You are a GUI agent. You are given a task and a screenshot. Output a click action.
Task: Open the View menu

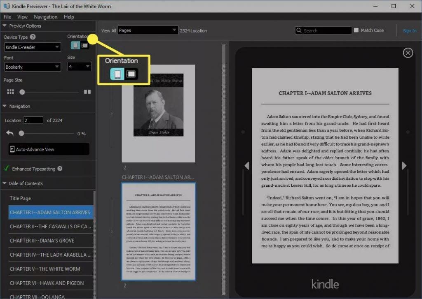coord(22,16)
